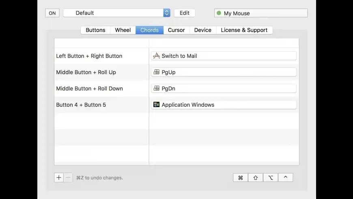Screen dimensions: 353x199
Task: Toggle the ON switch button
Action: [x=52, y=13]
